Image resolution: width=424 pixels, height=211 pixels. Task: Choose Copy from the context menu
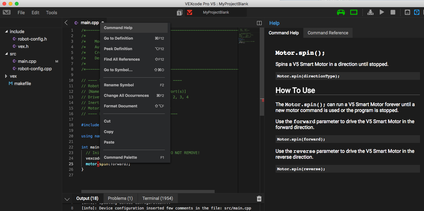point(134,132)
